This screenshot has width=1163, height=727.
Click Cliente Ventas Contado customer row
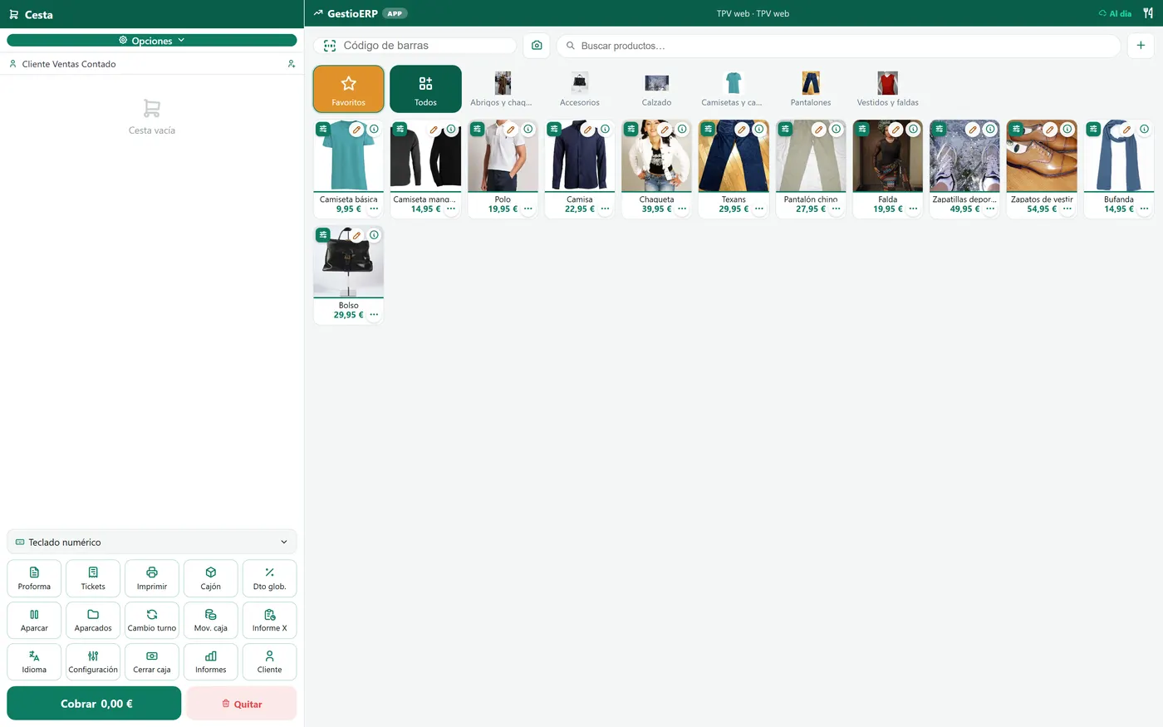pyautogui.click(x=152, y=64)
